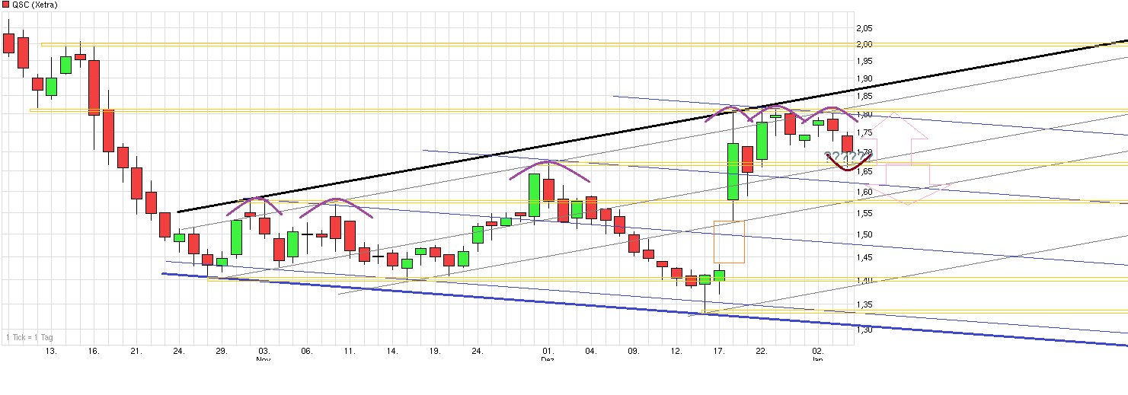
Task: Click the "1 Tick = 1 Tag" label
Action: coord(30,337)
